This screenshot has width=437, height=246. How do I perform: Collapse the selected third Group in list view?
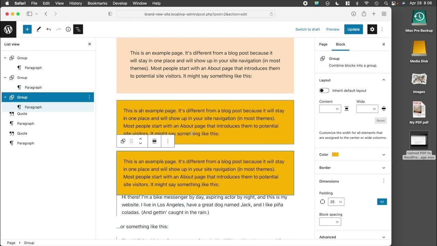pos(5,97)
